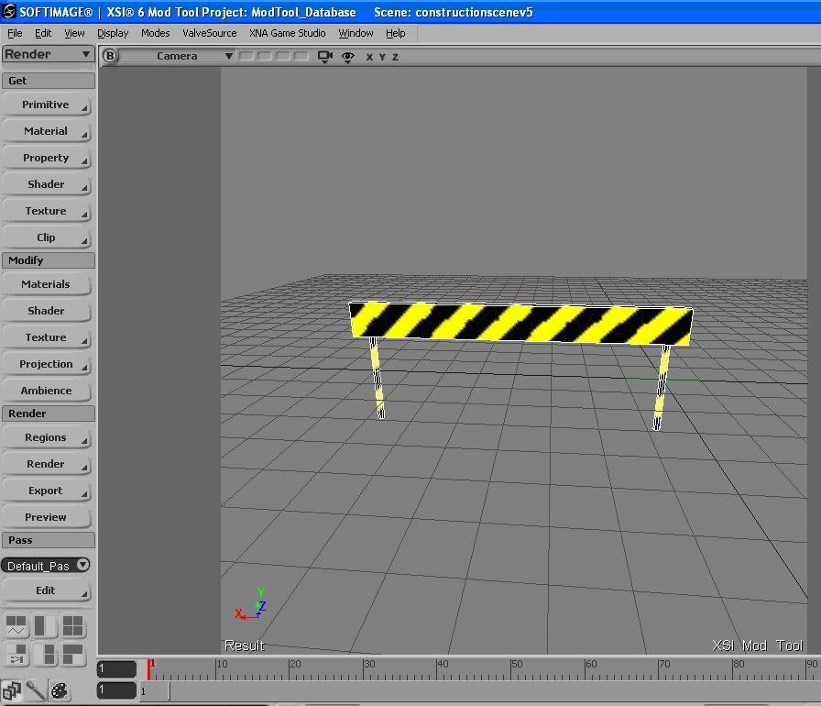The image size is (821, 706).
Task: Select the two-column split layout icon
Action: [45, 626]
